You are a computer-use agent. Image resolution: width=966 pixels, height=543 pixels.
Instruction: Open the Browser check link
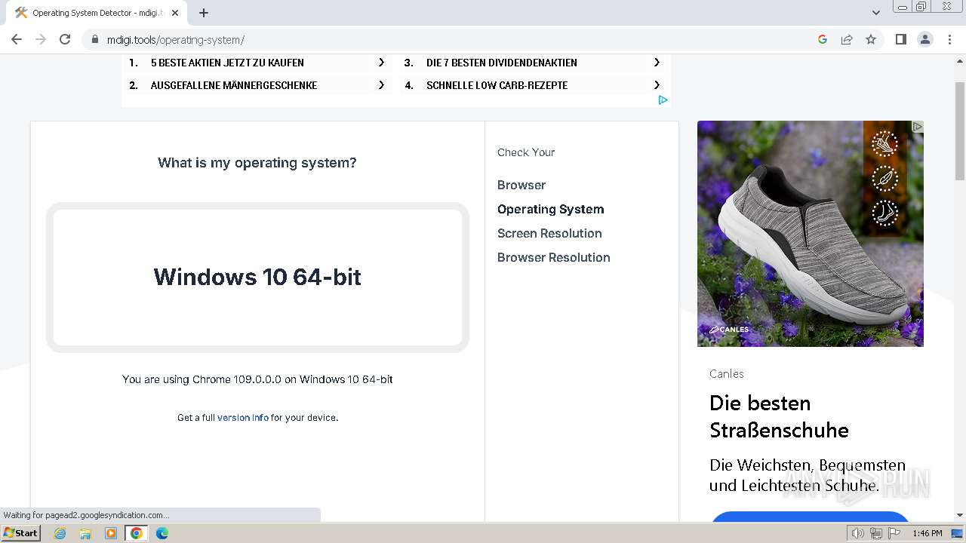pos(521,185)
